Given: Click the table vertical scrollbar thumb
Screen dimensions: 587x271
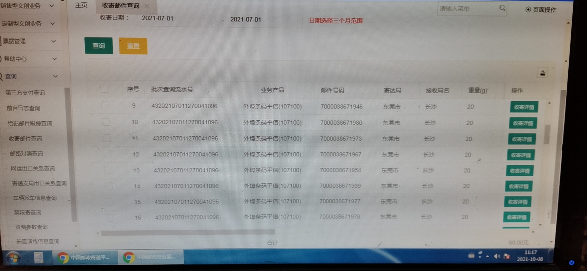Looking at the screenshot, I should pos(547,134).
